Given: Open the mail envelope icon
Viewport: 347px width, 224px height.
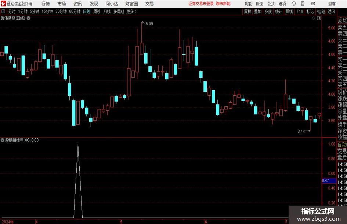Looking at the screenshot, I should coord(313,4).
